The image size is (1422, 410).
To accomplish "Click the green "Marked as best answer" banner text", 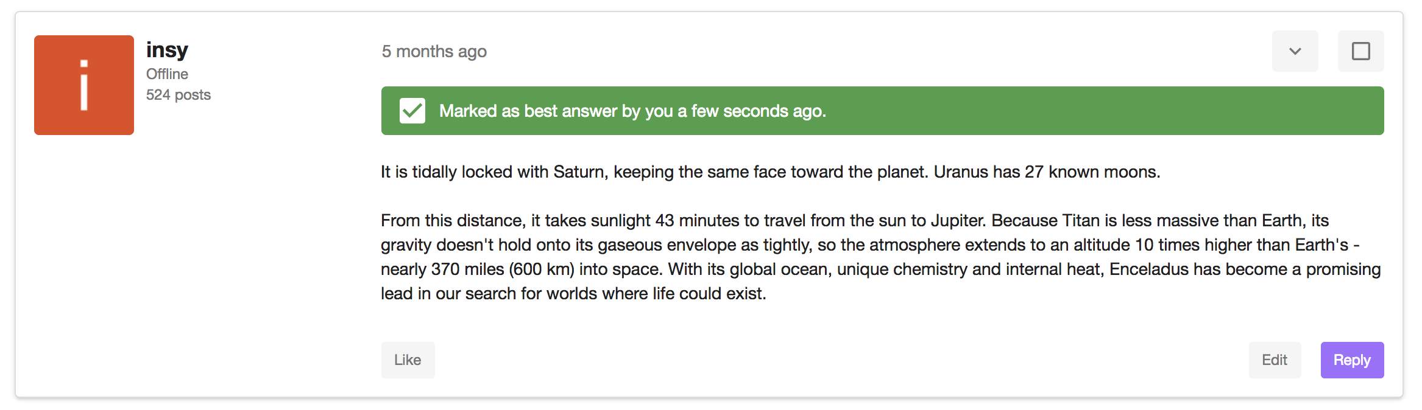I will (632, 111).
